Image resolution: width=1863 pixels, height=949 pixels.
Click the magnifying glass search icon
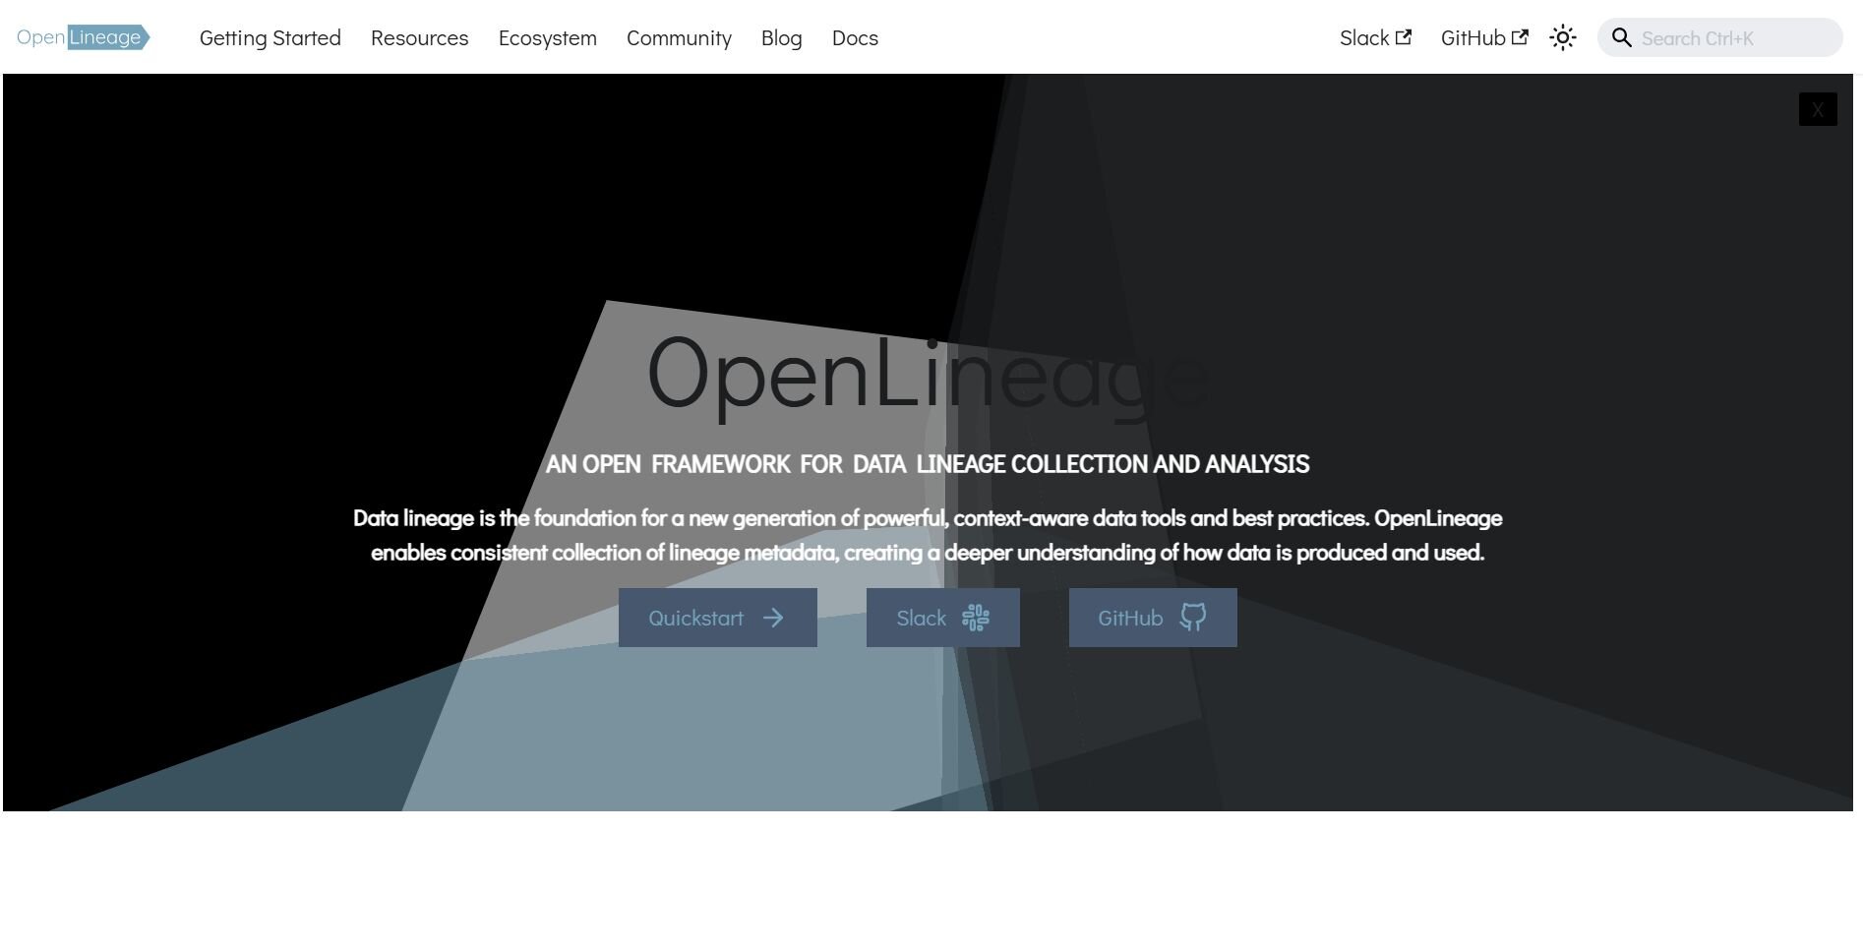(x=1621, y=37)
